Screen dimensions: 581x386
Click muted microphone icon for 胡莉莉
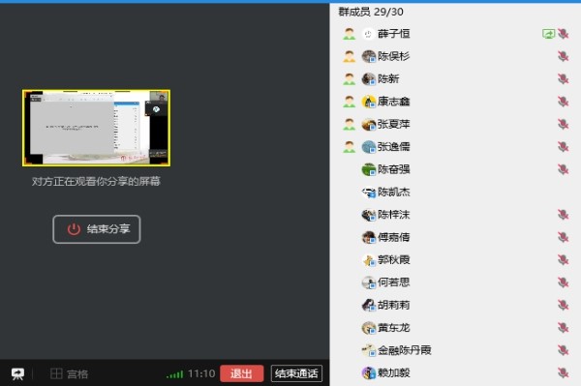pos(564,305)
